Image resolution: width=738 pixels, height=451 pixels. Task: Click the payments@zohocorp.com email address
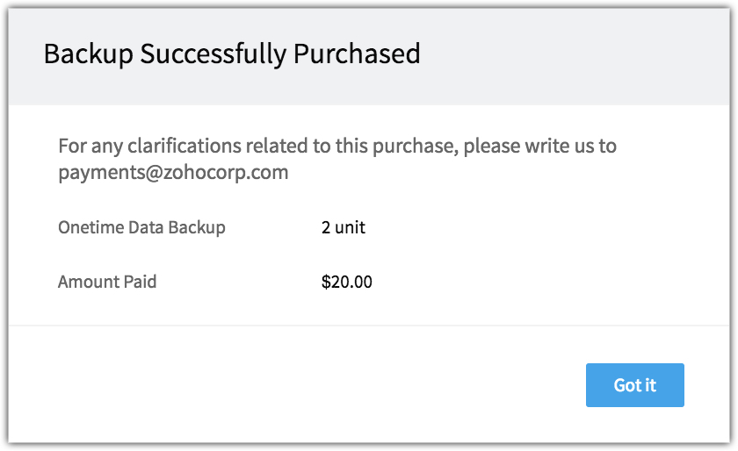pos(173,172)
